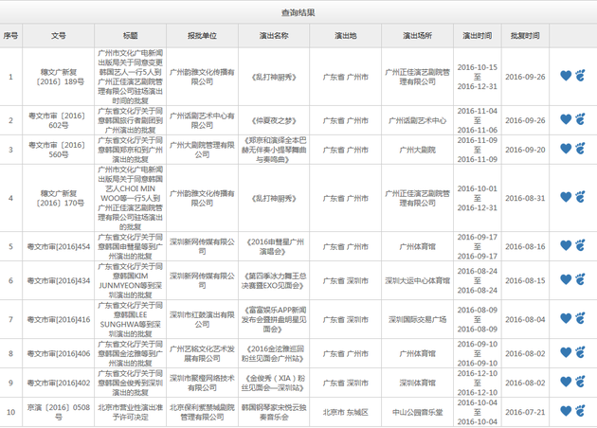Click performance name 韩国钢琴家宋悦云独奏音乐会
Screen dimensions: 597x428
pos(274,413)
